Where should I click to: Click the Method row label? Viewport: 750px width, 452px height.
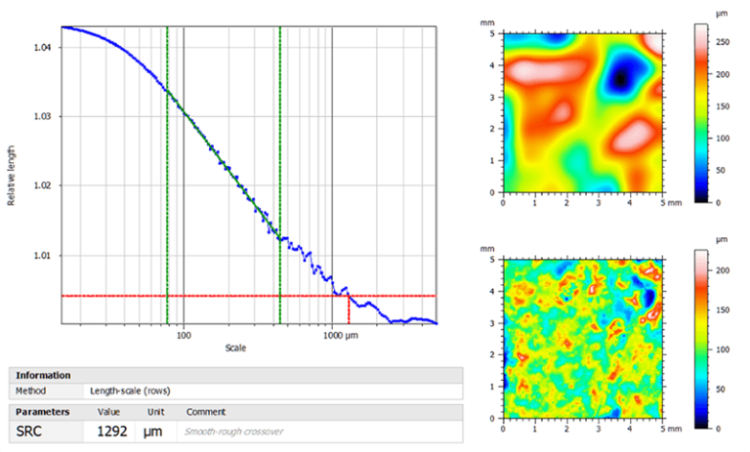click(x=30, y=390)
